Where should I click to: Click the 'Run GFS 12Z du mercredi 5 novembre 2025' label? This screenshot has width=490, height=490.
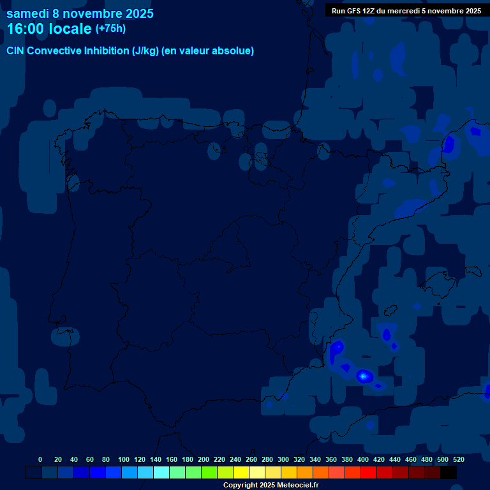click(x=406, y=11)
